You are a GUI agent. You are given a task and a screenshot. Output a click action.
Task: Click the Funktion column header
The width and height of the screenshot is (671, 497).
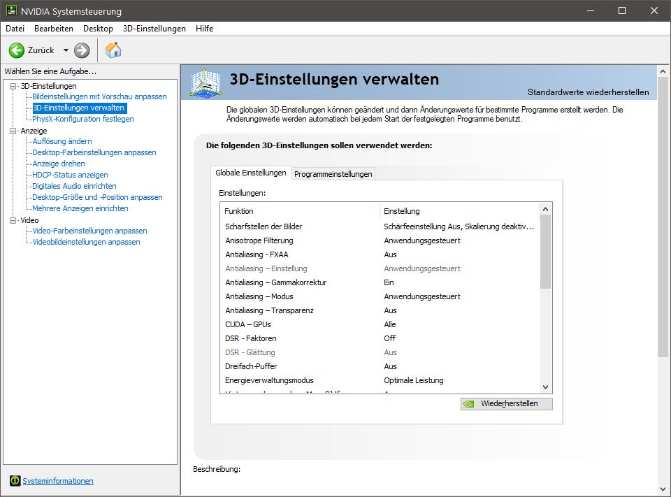pos(300,211)
